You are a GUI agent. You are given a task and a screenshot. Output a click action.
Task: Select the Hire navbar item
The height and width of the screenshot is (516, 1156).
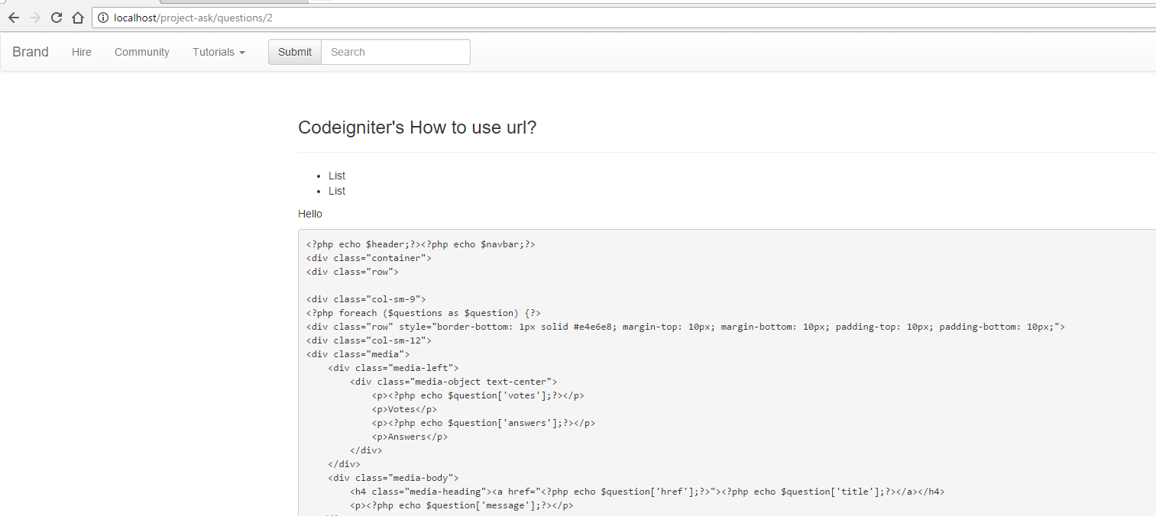tap(82, 52)
